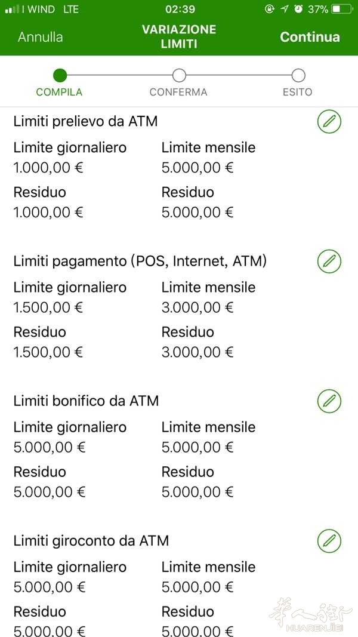Select the location arrow status icon

[x=285, y=9]
